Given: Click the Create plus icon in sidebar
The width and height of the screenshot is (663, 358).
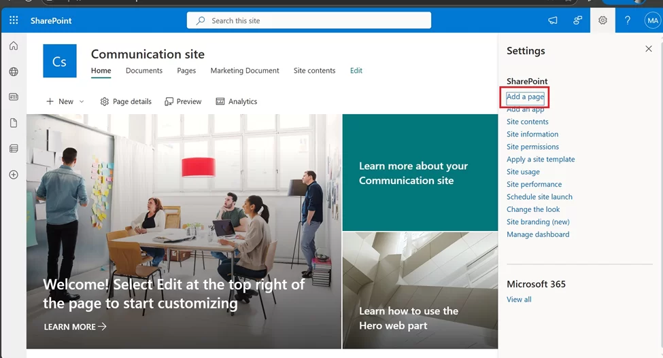Looking at the screenshot, I should pyautogui.click(x=14, y=175).
